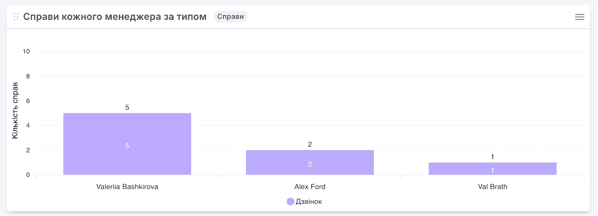Click the circular Дзвінок series marker
This screenshot has height=216, width=598.
pos(290,201)
